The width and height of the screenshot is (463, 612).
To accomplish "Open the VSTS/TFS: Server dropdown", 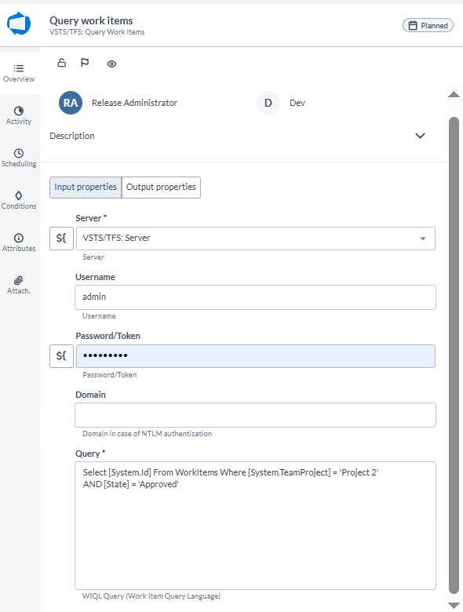I will 256,239.
